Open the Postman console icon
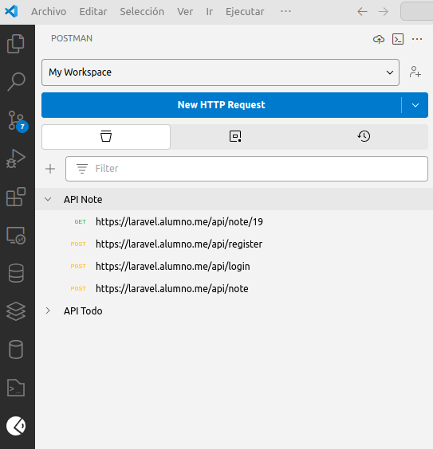The width and height of the screenshot is (433, 449). coord(398,39)
